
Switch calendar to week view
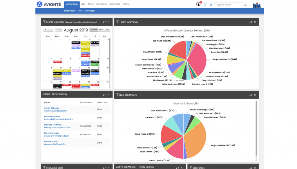pyautogui.click(x=101, y=30)
